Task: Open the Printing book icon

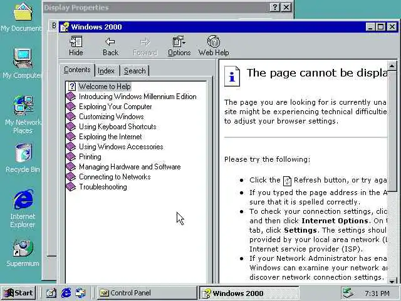Action: click(71, 157)
